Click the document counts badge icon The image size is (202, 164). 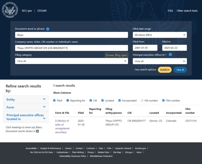[x=37, y=131]
